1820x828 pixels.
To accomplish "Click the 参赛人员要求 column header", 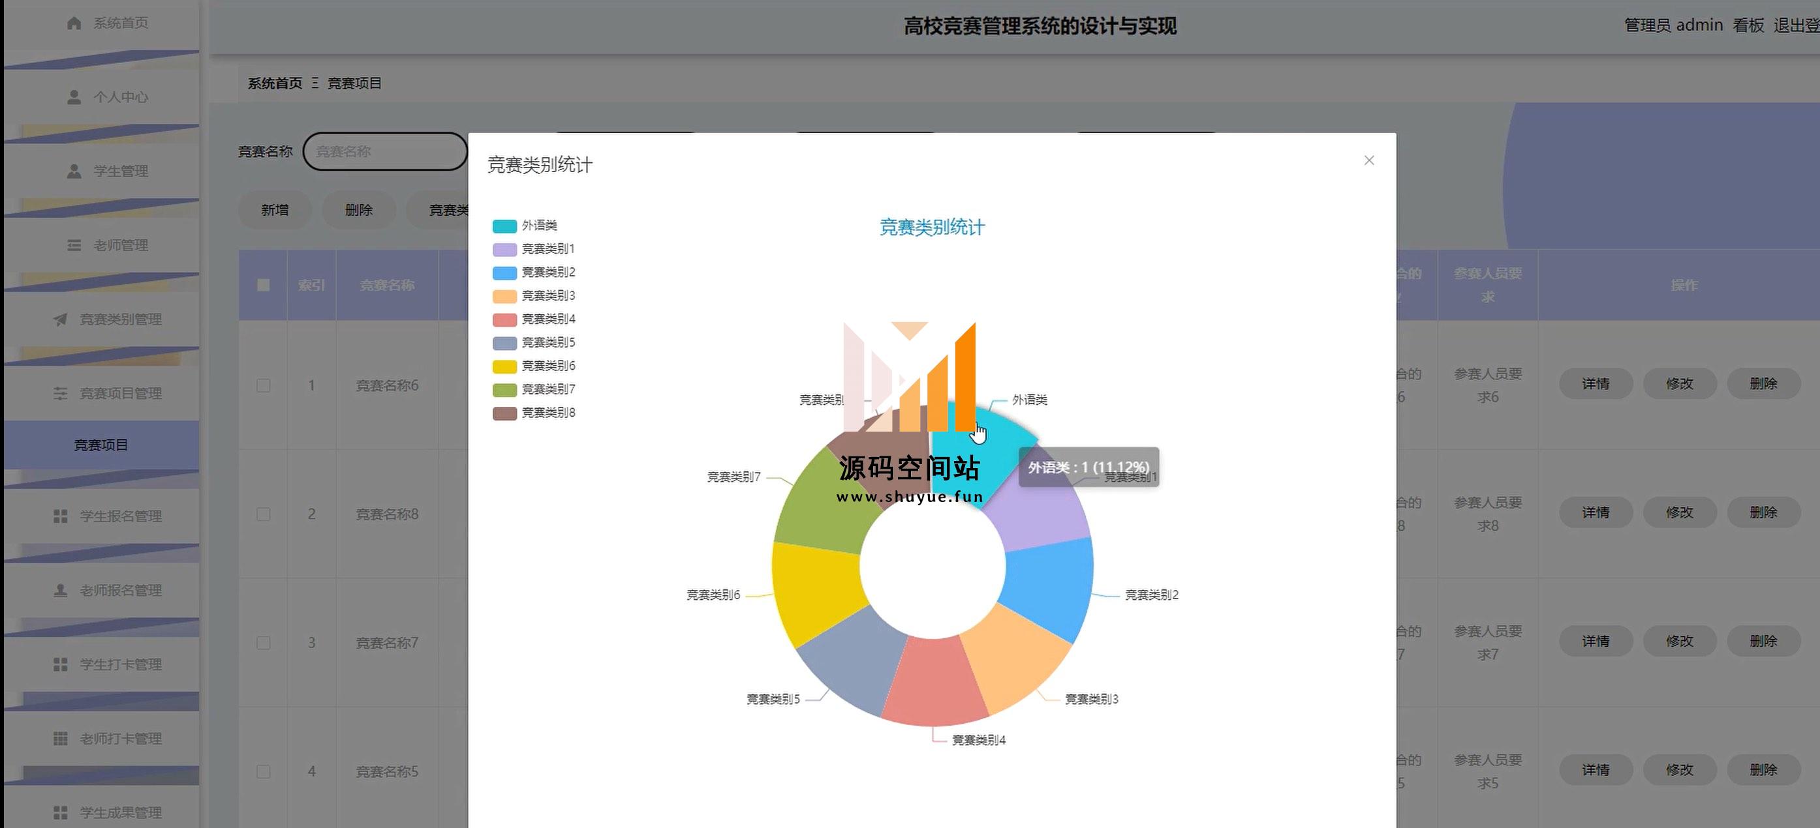I will 1487,285.
